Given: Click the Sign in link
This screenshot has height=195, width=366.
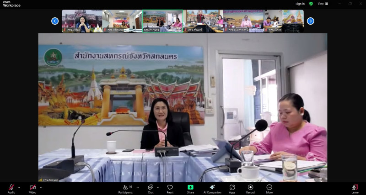Looking at the screenshot, I should click(300, 4).
